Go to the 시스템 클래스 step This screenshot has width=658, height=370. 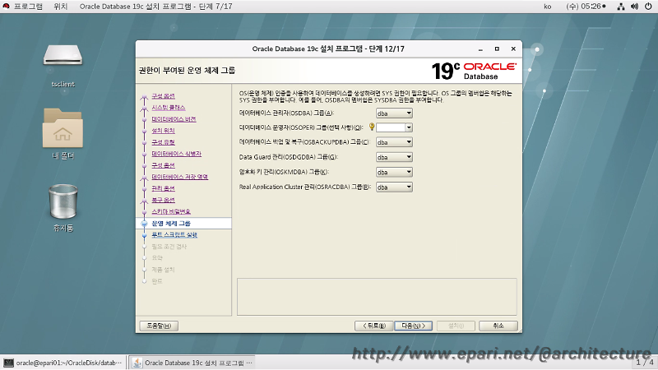169,108
